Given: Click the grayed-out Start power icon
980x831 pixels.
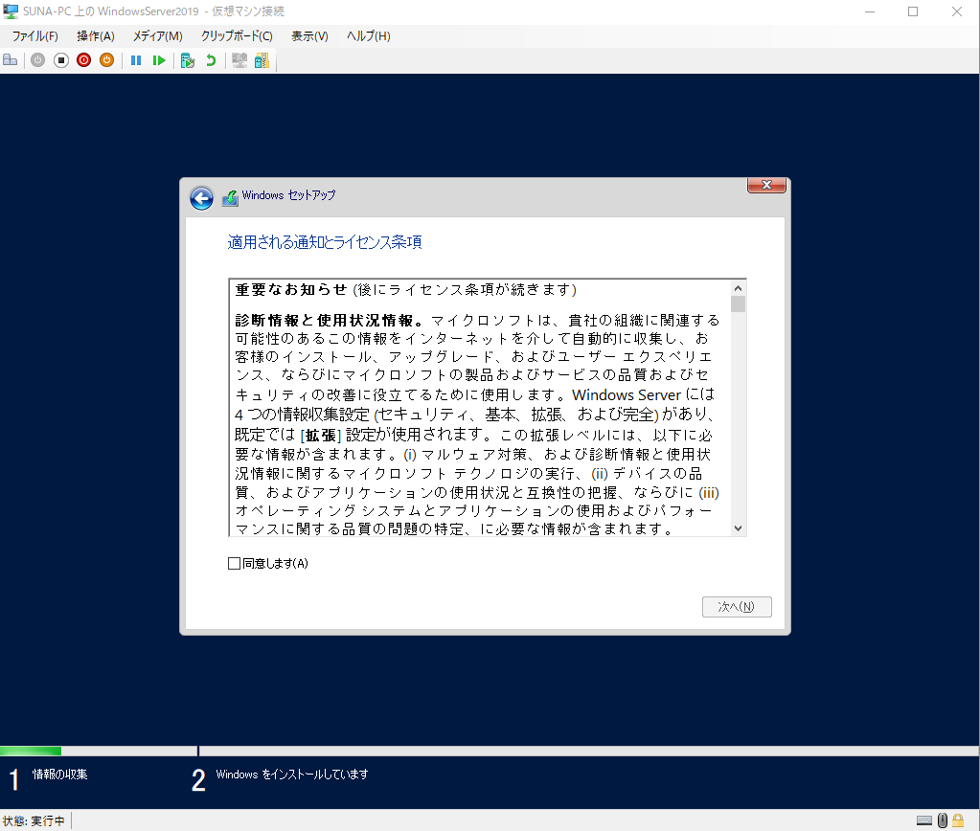Looking at the screenshot, I should [38, 60].
